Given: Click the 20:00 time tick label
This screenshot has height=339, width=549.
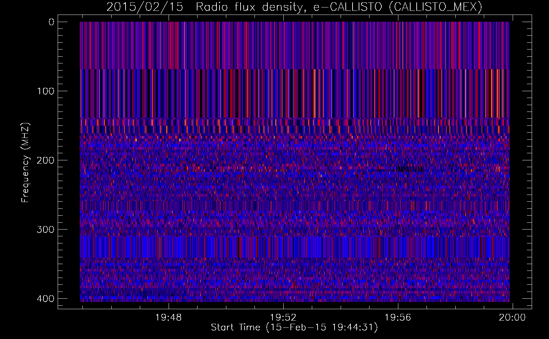Looking at the screenshot, I should tap(512, 317).
